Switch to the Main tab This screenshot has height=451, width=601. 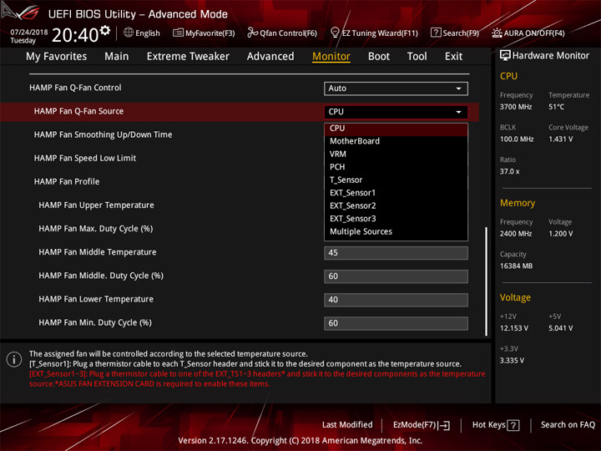point(117,57)
